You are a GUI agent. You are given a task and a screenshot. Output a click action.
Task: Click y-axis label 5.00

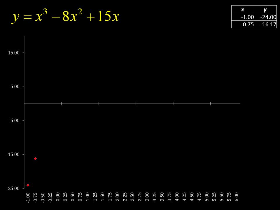pos(15,87)
